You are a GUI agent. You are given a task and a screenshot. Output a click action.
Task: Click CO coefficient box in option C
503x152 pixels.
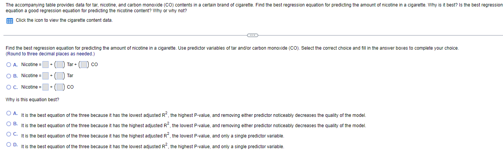(60, 87)
